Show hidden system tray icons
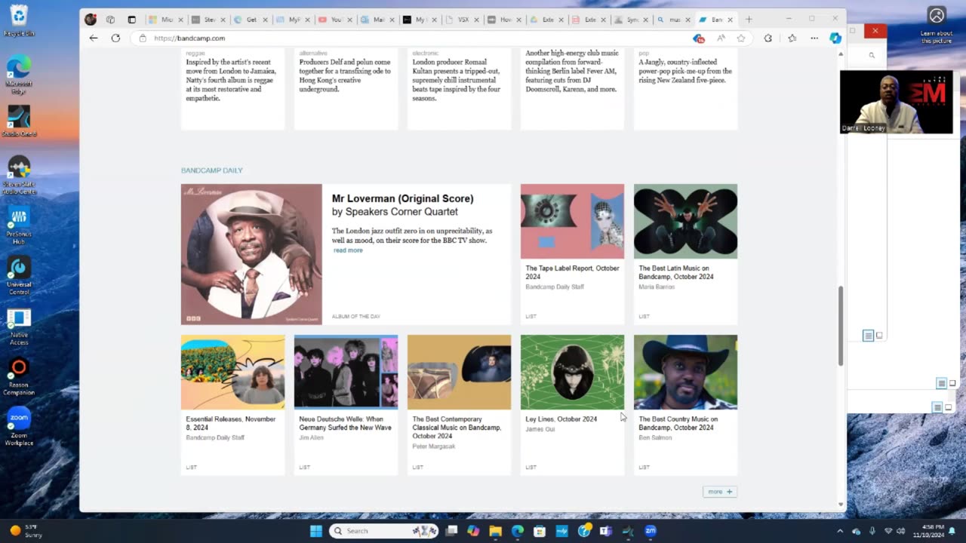Viewport: 966px width, 543px height. (x=840, y=531)
